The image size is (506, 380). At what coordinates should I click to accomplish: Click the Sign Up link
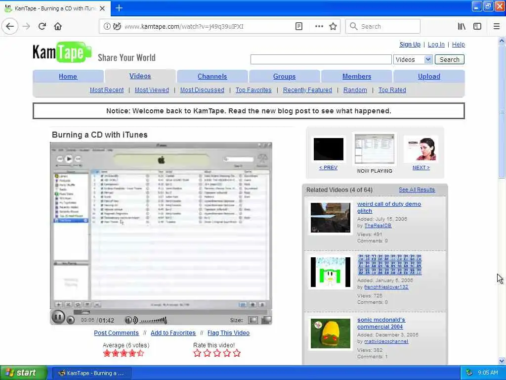coord(410,44)
